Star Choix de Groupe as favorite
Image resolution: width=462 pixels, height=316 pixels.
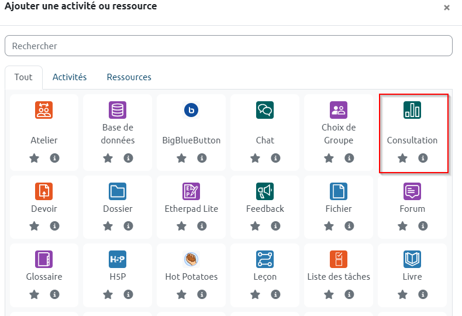[329, 158]
